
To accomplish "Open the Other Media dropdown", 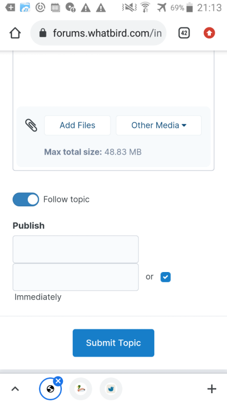I will 159,125.
